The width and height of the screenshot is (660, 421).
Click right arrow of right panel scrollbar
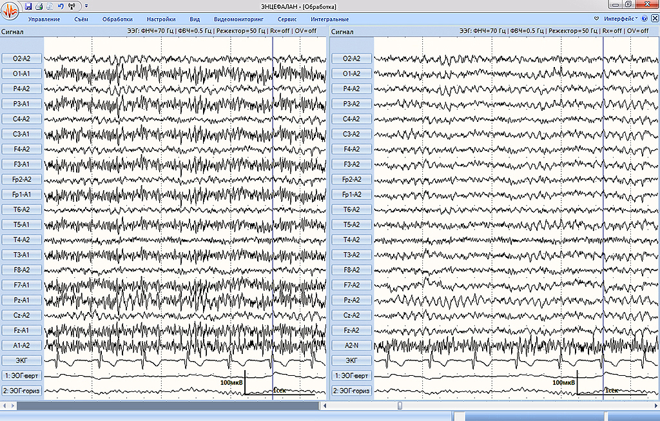[655, 406]
